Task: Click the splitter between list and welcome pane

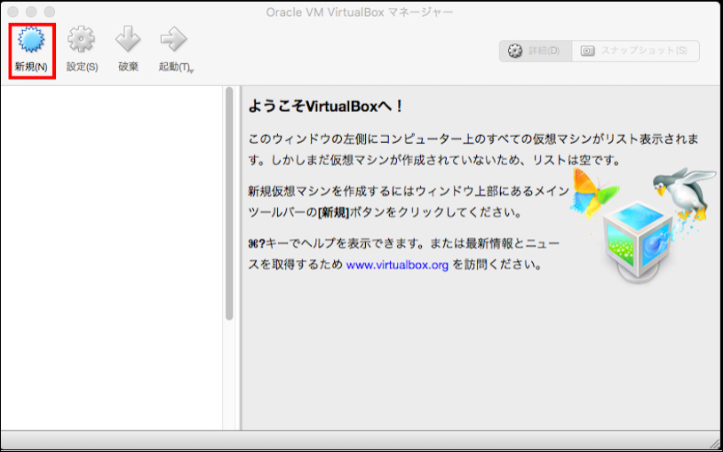Action: click(238, 258)
